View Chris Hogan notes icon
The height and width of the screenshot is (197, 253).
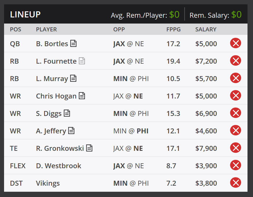(82, 96)
